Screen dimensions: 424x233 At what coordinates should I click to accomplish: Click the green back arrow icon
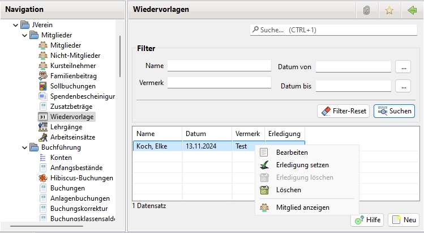pyautogui.click(x=412, y=10)
